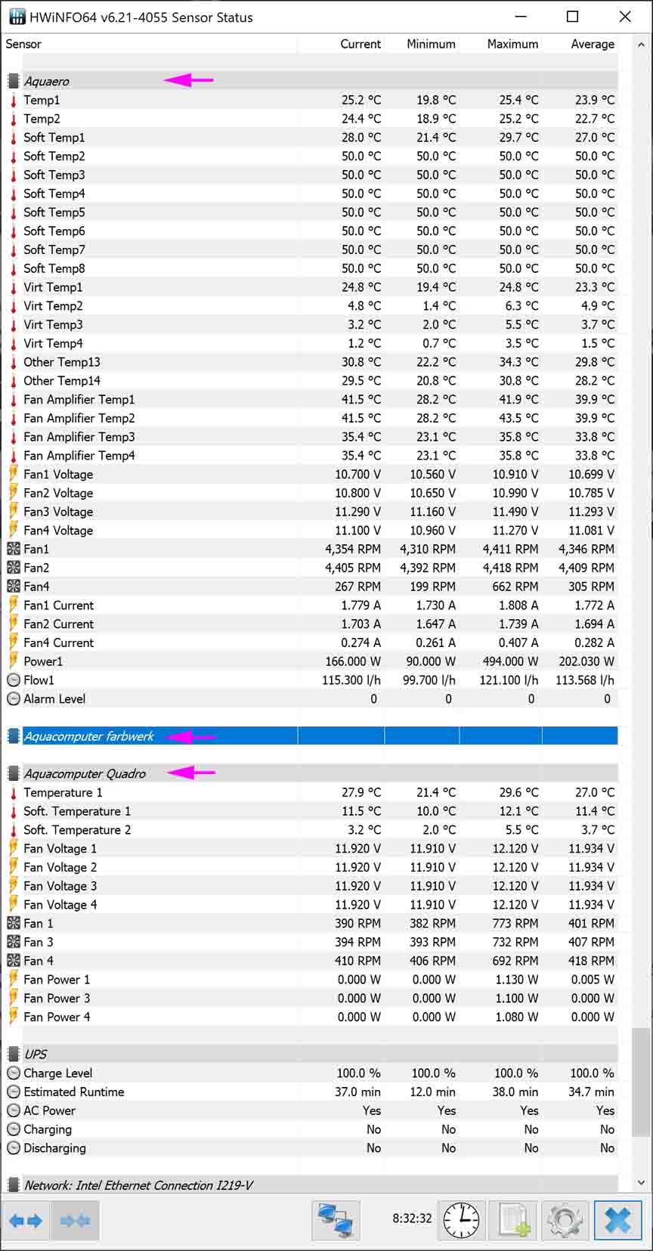Click the lightning icon beside Fan Power 1
This screenshot has width=653, height=1251.
(14, 979)
